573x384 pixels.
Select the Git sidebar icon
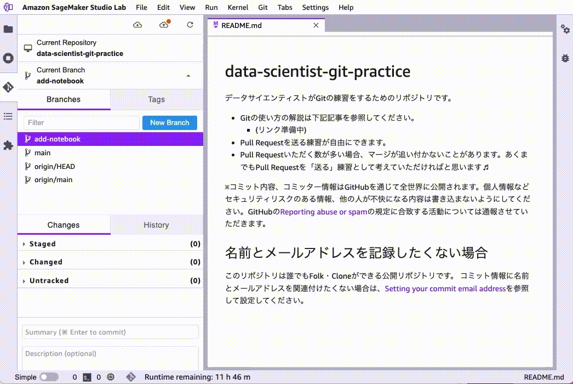point(8,87)
